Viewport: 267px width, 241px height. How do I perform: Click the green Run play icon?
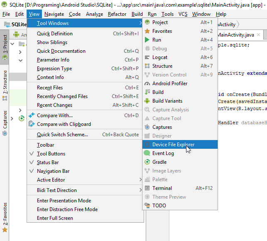pyautogui.click(x=147, y=40)
